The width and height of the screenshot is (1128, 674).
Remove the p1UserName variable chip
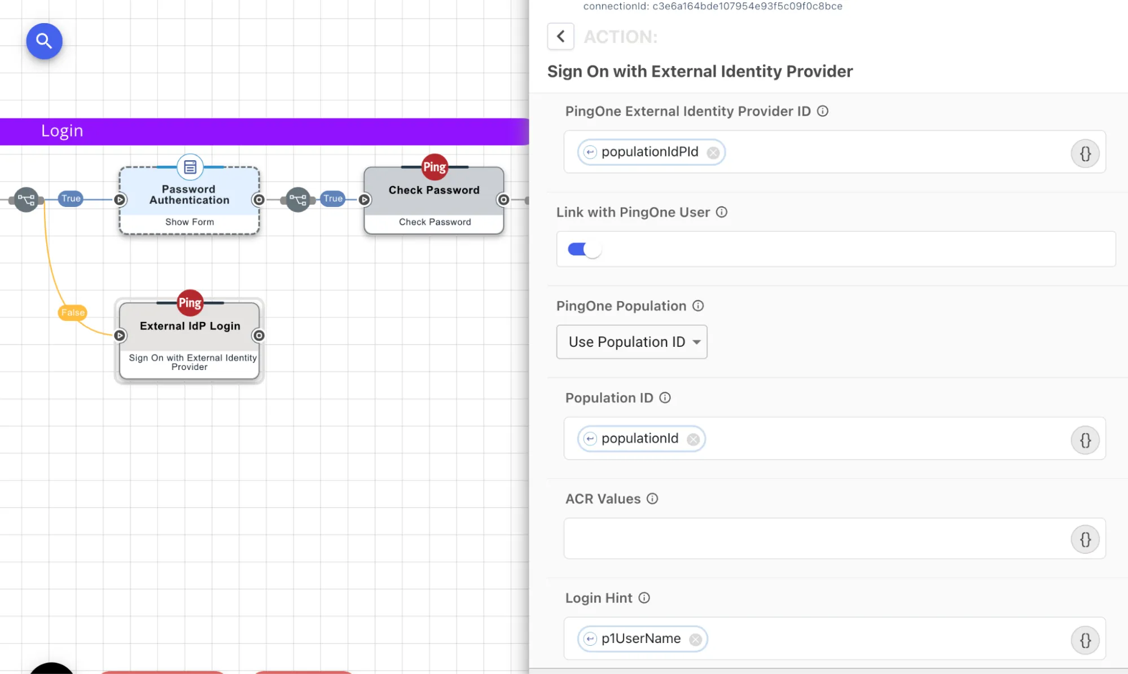point(696,639)
